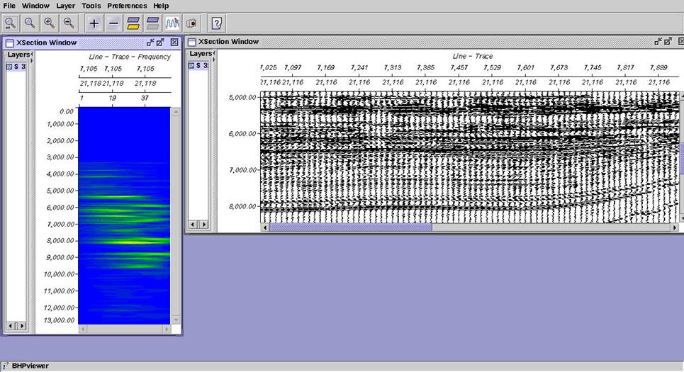Image resolution: width=684 pixels, height=372 pixels.
Task: Click the Zoom In magnifier icon
Action: click(x=50, y=23)
